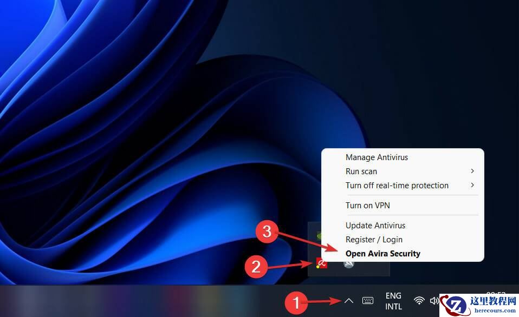Click the gray round tray icon beside Avira
Viewport: 519px width, 317px height.
coord(348,264)
